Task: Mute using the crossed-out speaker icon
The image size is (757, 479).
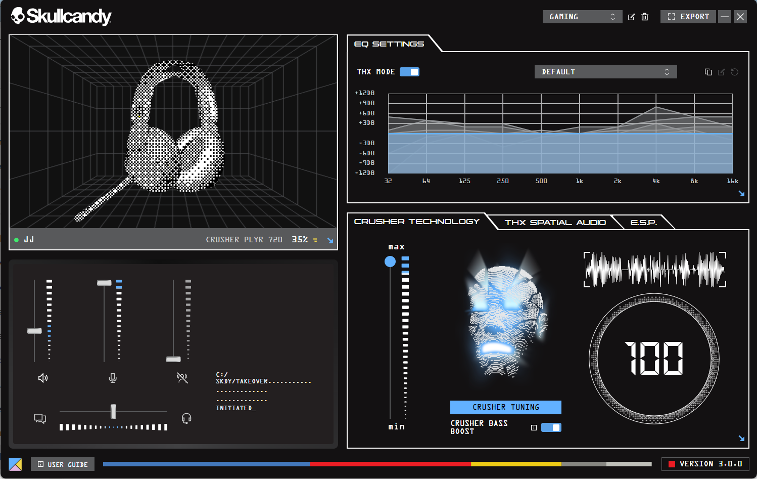Action: (x=182, y=377)
